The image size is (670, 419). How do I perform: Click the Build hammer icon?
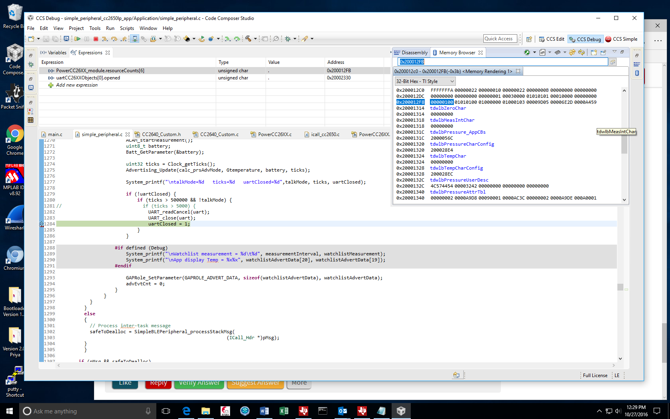point(248,39)
